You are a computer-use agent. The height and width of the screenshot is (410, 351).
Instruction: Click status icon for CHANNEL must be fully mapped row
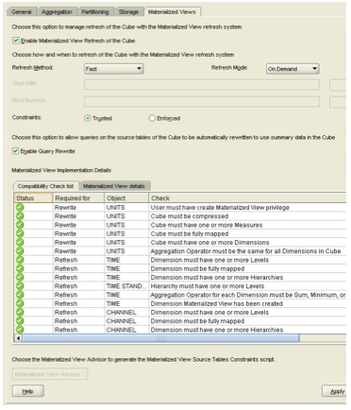20,321
